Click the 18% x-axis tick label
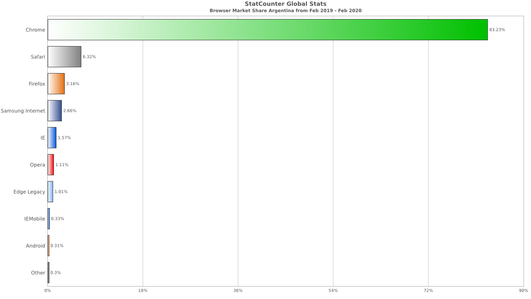Image resolution: width=531 pixels, height=299 pixels. (143, 291)
